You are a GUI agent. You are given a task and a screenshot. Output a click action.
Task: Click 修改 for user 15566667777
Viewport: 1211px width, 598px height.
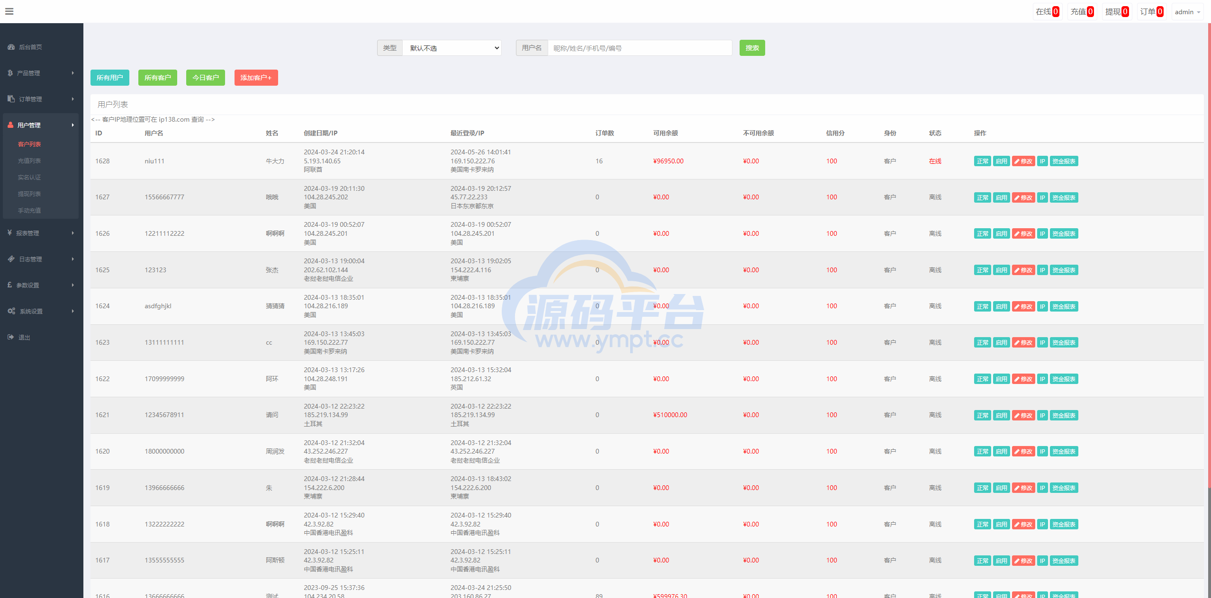[x=1023, y=197]
